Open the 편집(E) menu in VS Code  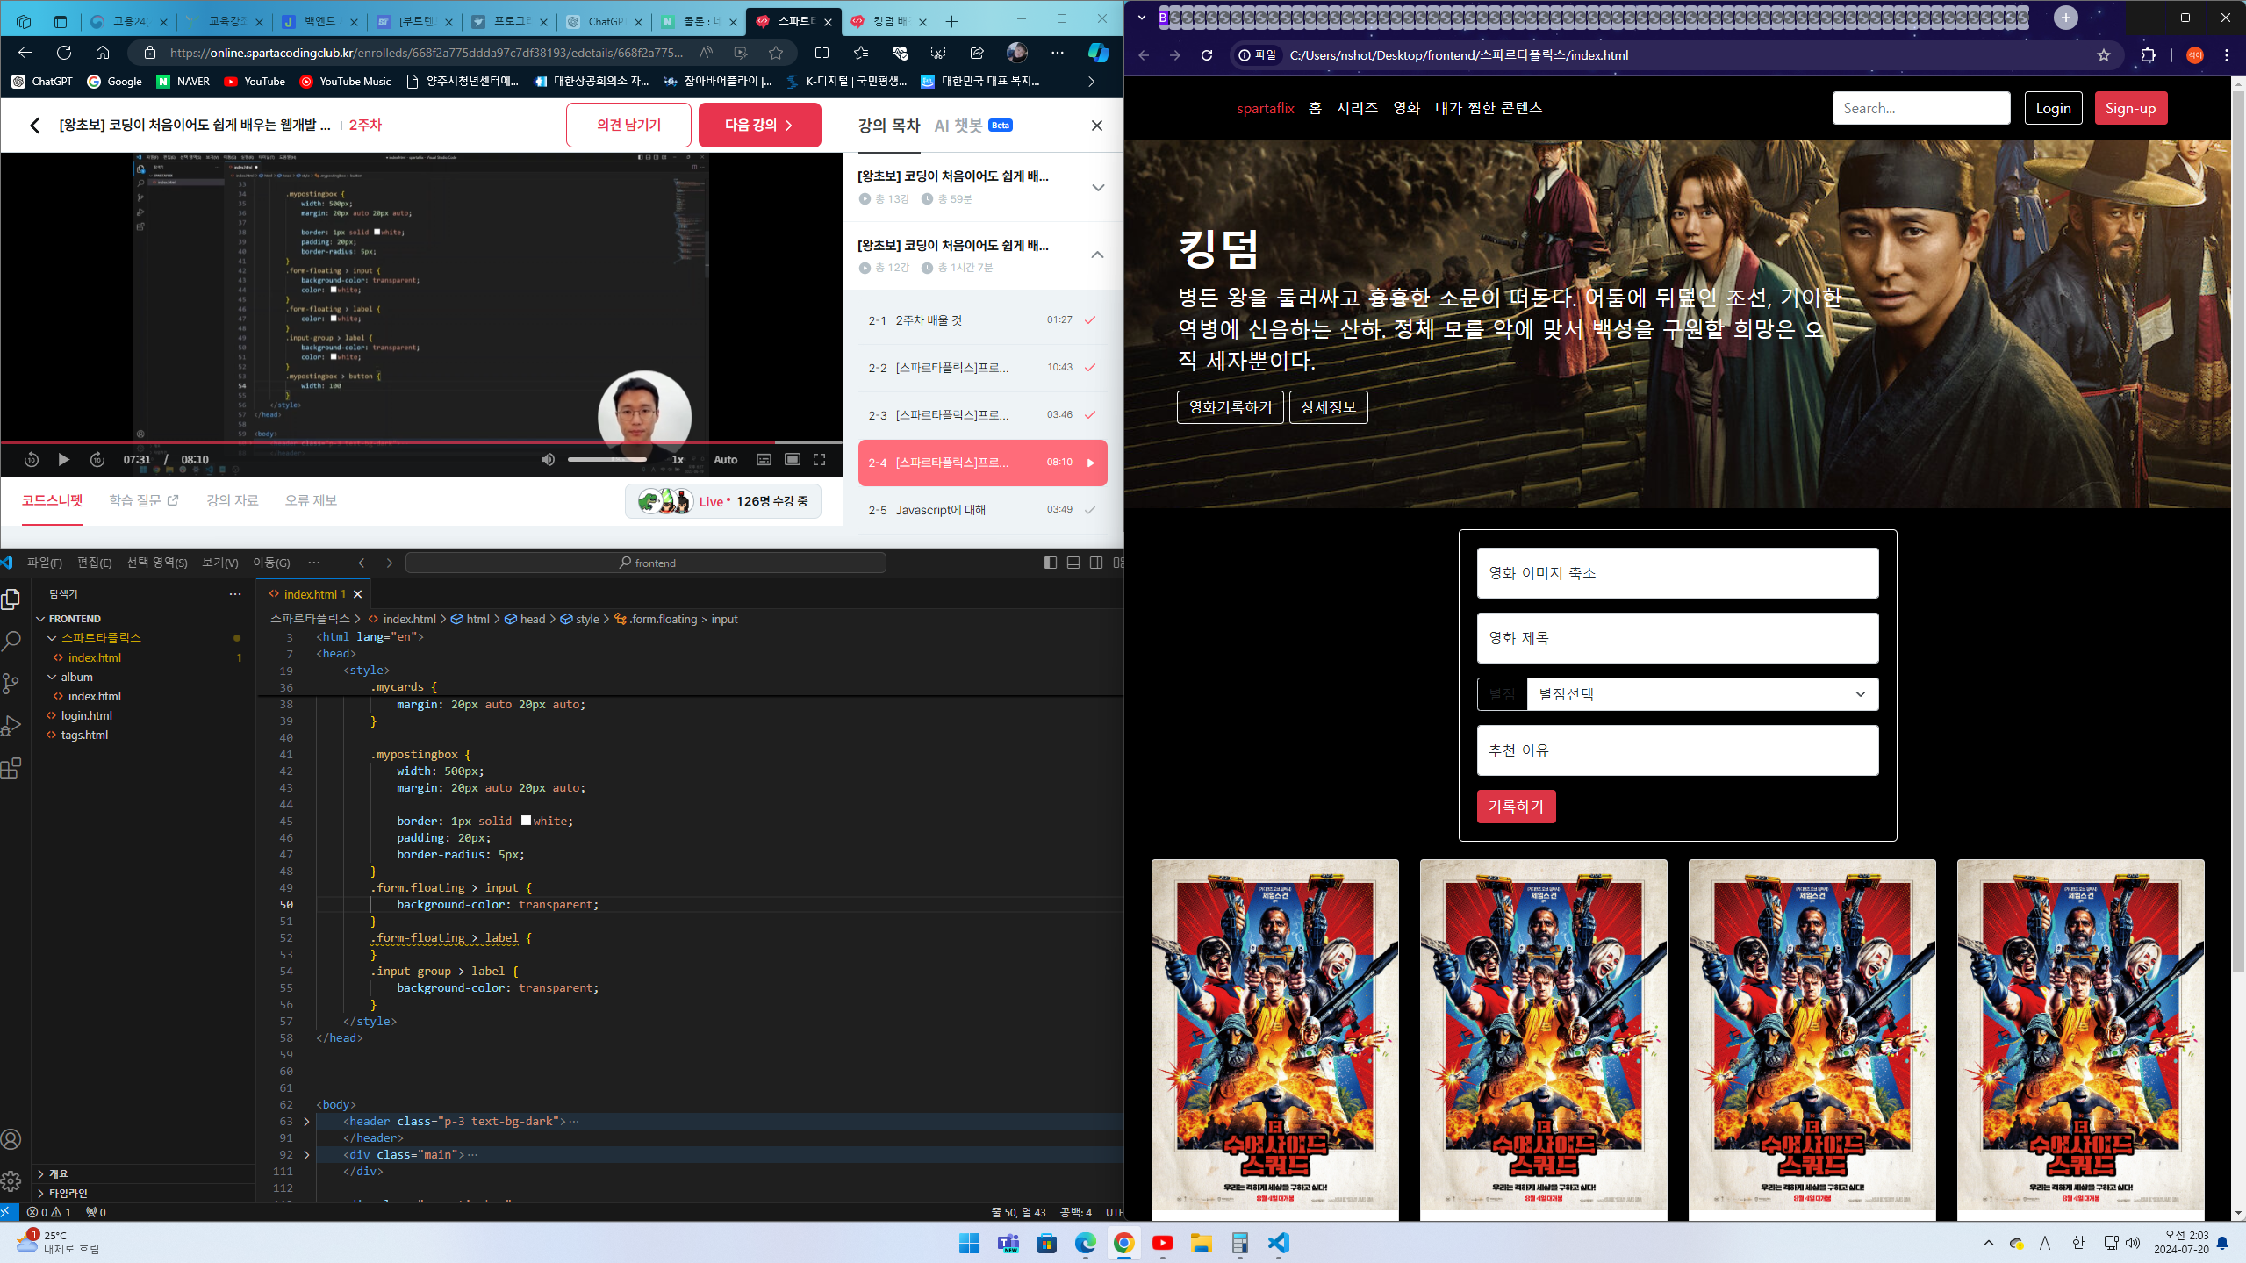94,563
